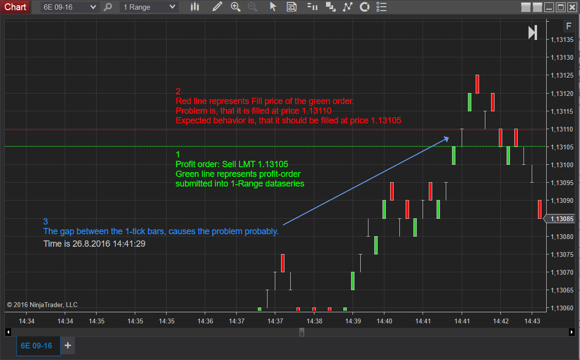This screenshot has width=580, height=360.
Task: Click the reload data circular icon
Action: [x=365, y=7]
